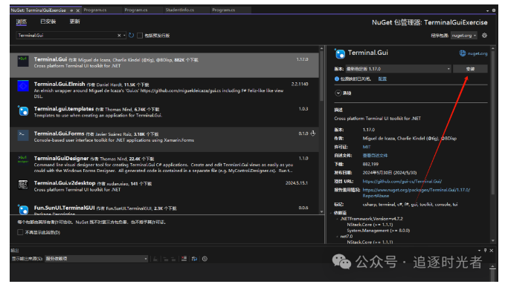Open the version 1.17.0 dropdown
The image size is (505, 284).
click(x=398, y=69)
